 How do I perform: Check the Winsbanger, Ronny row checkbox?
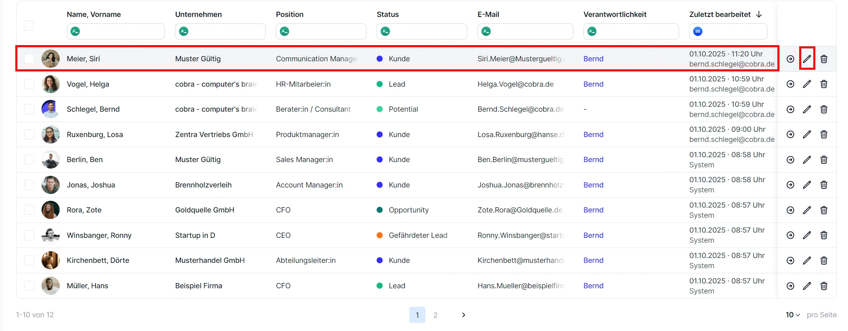(29, 235)
